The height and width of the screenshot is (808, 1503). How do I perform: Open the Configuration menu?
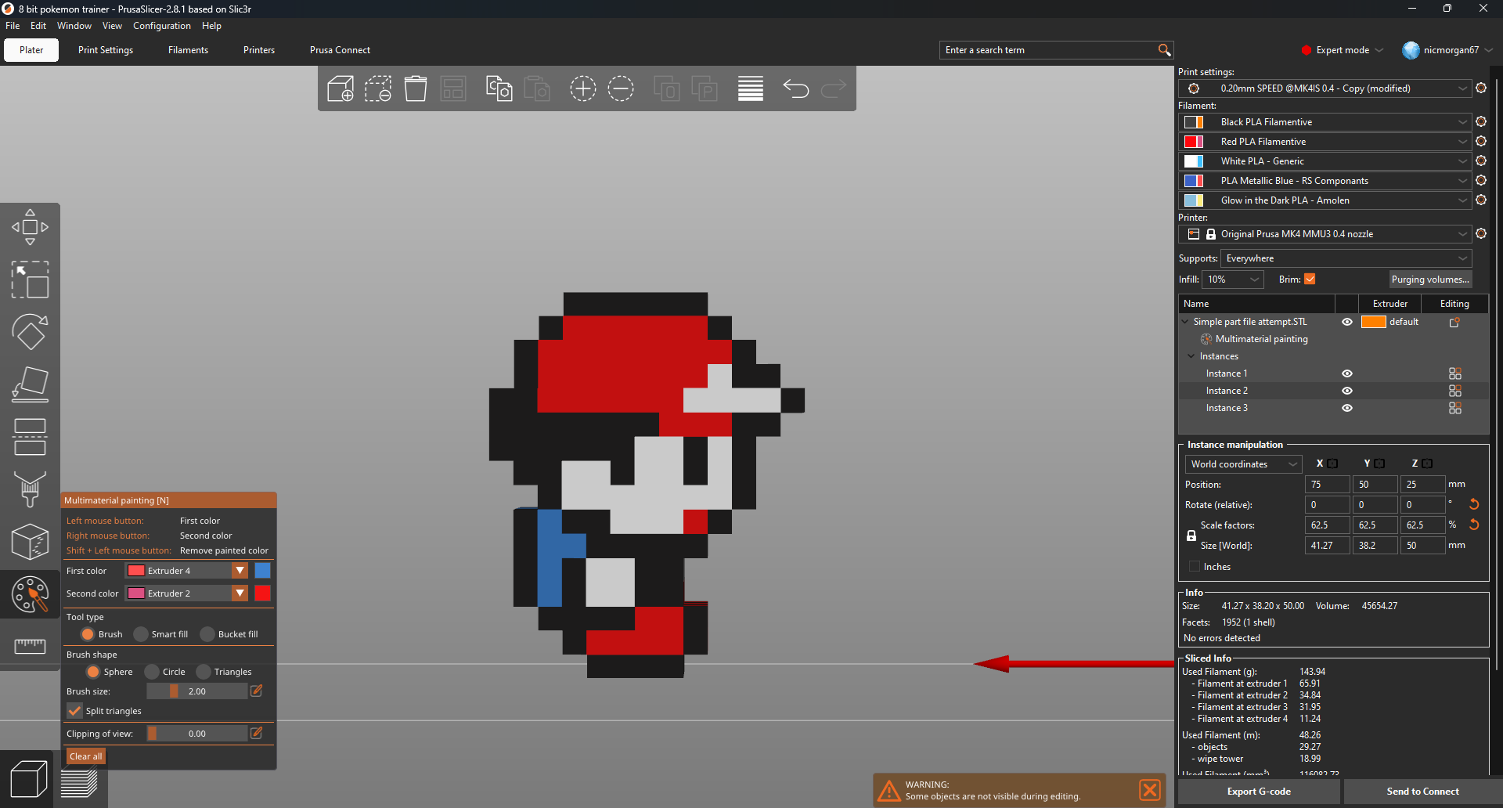coord(161,25)
